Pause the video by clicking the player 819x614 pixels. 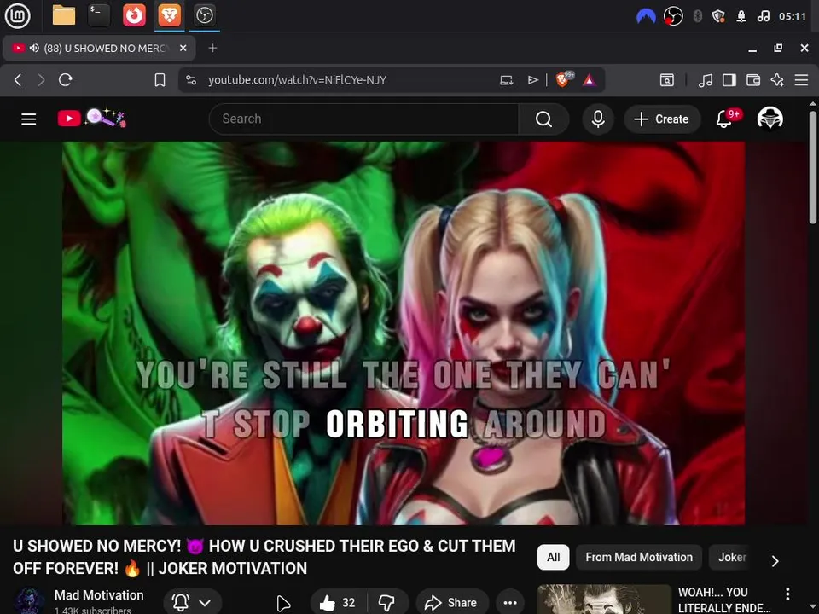(404, 333)
